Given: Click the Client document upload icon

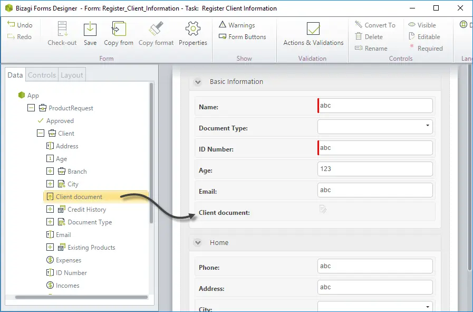Looking at the screenshot, I should pyautogui.click(x=323, y=209).
